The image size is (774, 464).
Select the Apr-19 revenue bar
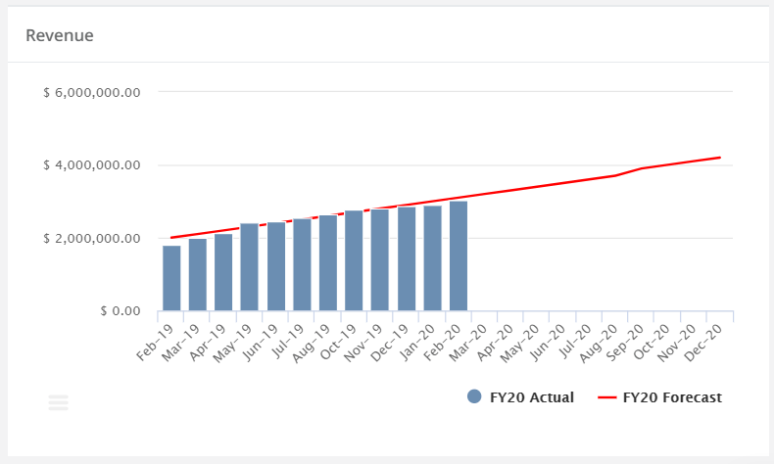(x=223, y=272)
